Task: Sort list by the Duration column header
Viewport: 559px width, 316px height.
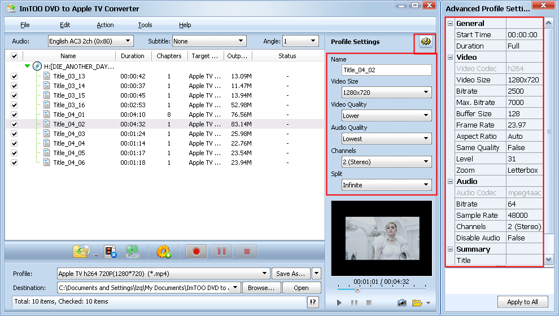Action: tap(133, 56)
